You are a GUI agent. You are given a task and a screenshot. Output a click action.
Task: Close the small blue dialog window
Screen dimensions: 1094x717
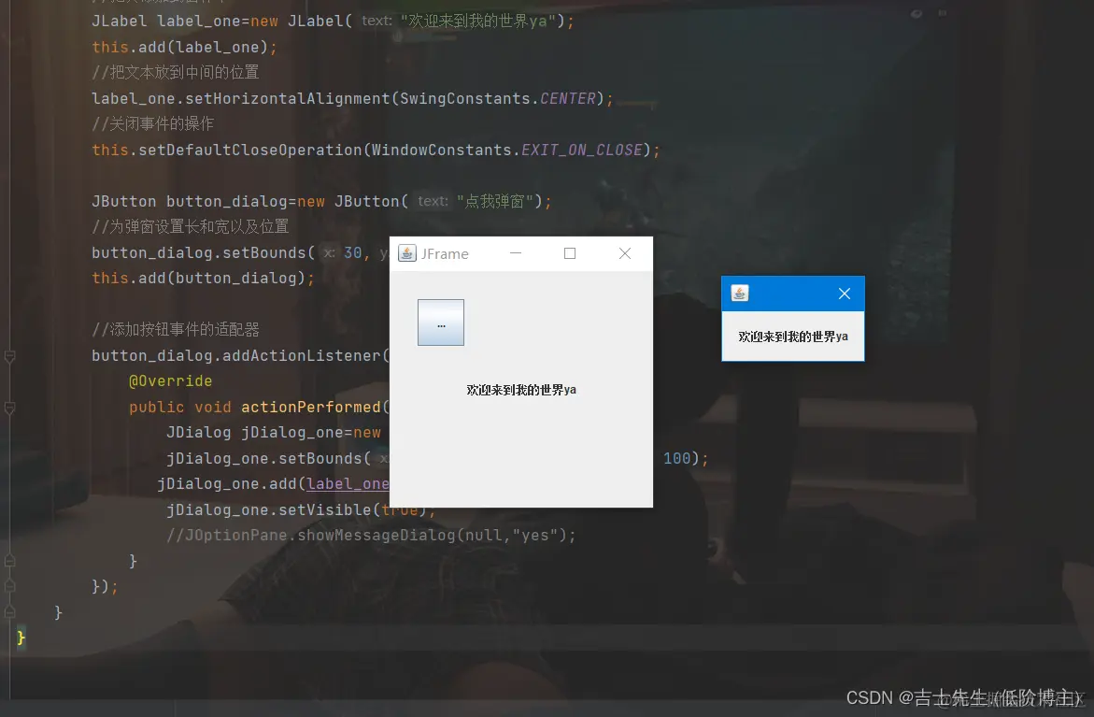[x=845, y=294]
